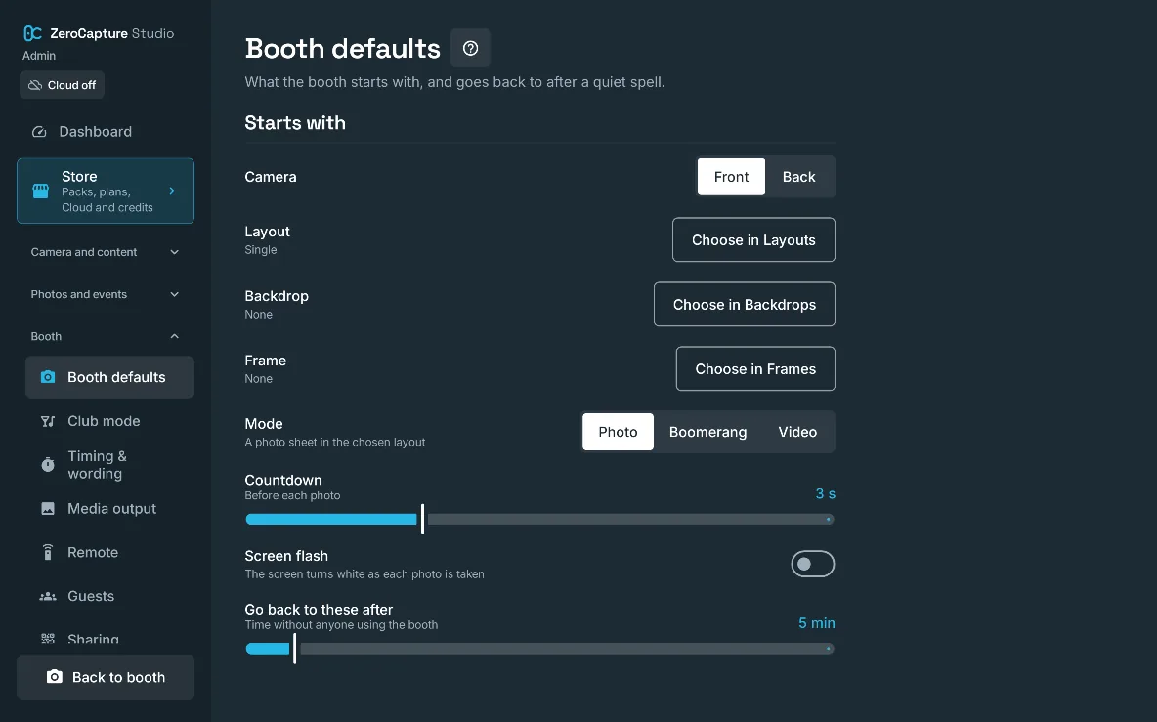The width and height of the screenshot is (1157, 722).
Task: Click Choose in Frames button
Action: click(754, 368)
